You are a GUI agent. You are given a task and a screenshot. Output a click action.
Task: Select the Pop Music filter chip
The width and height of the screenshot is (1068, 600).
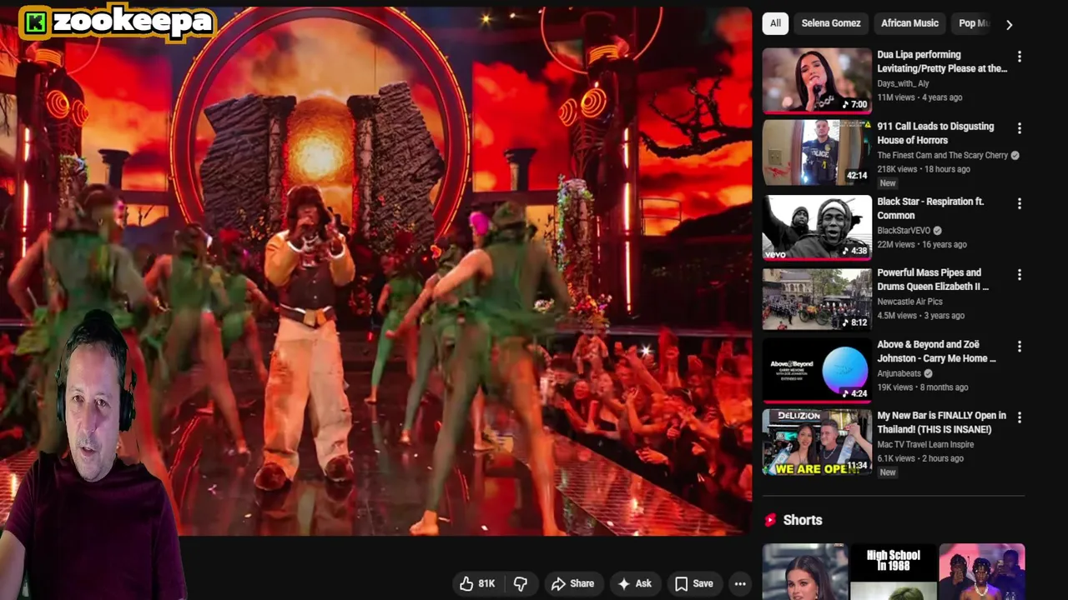tap(973, 23)
